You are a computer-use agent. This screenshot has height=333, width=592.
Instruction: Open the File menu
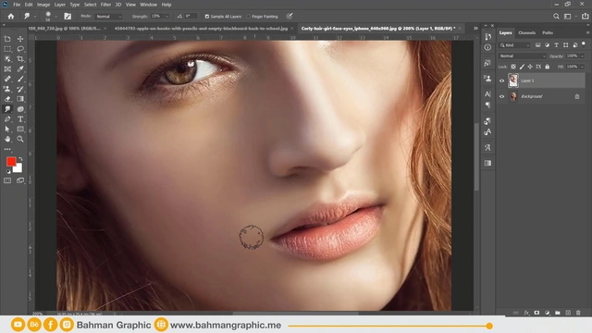click(x=17, y=5)
